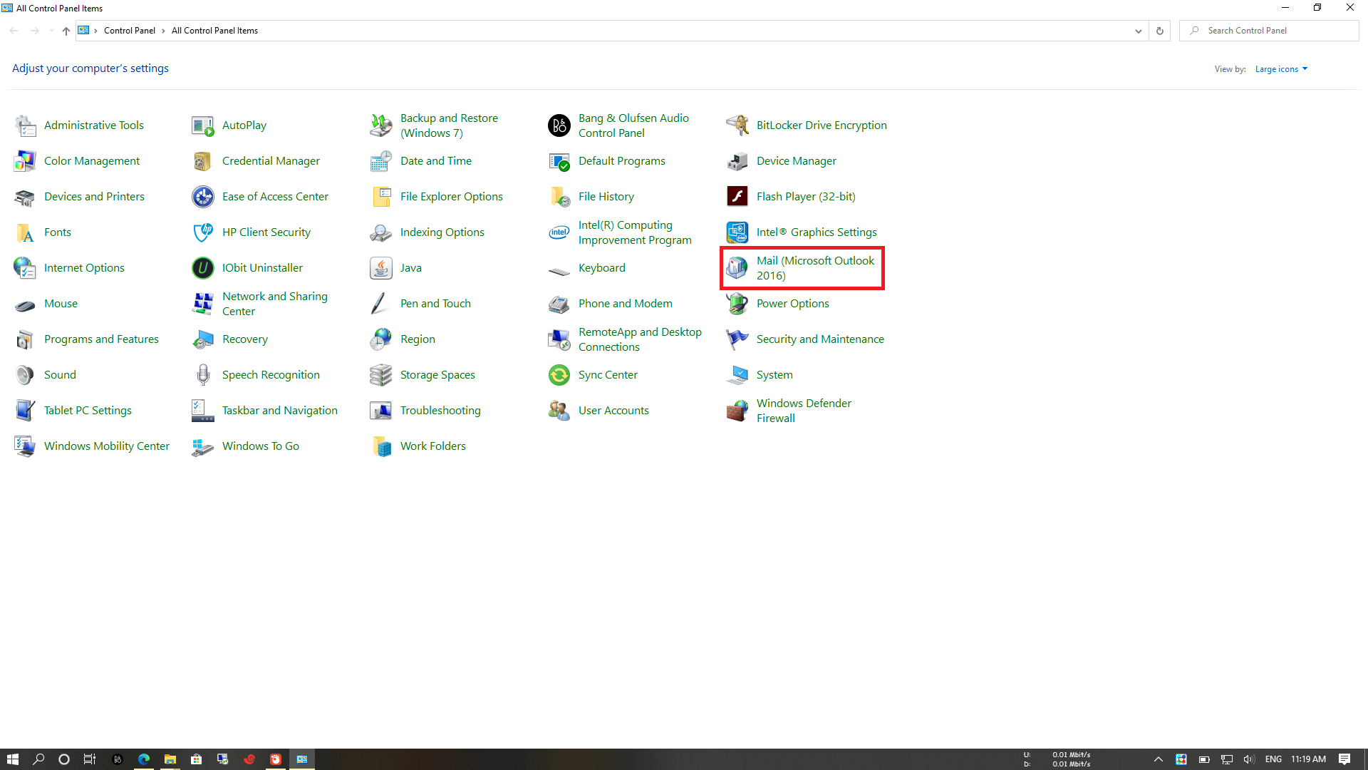Refresh the Control Panel view
1368x770 pixels.
[x=1159, y=31]
